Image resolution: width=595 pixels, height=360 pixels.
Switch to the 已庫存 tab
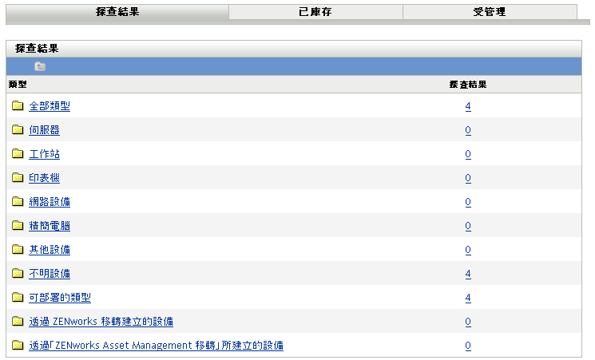315,12
